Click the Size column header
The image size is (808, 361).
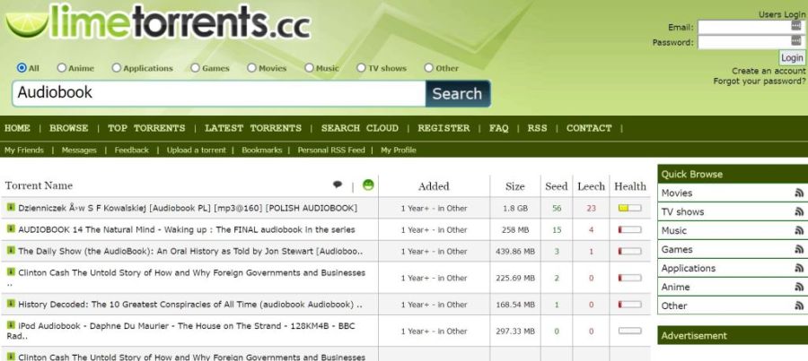pyautogui.click(x=514, y=186)
